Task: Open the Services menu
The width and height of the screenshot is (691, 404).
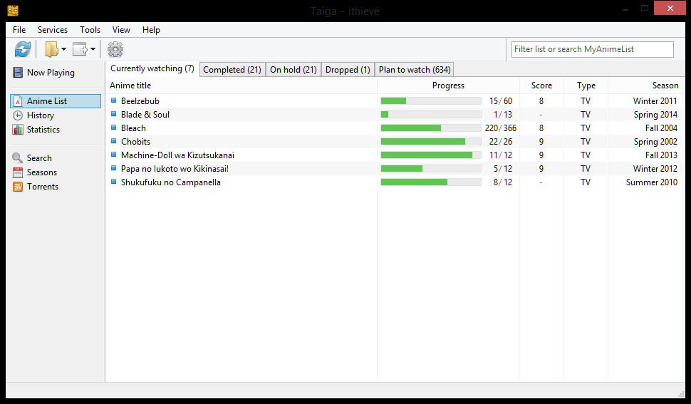Action: click(53, 29)
